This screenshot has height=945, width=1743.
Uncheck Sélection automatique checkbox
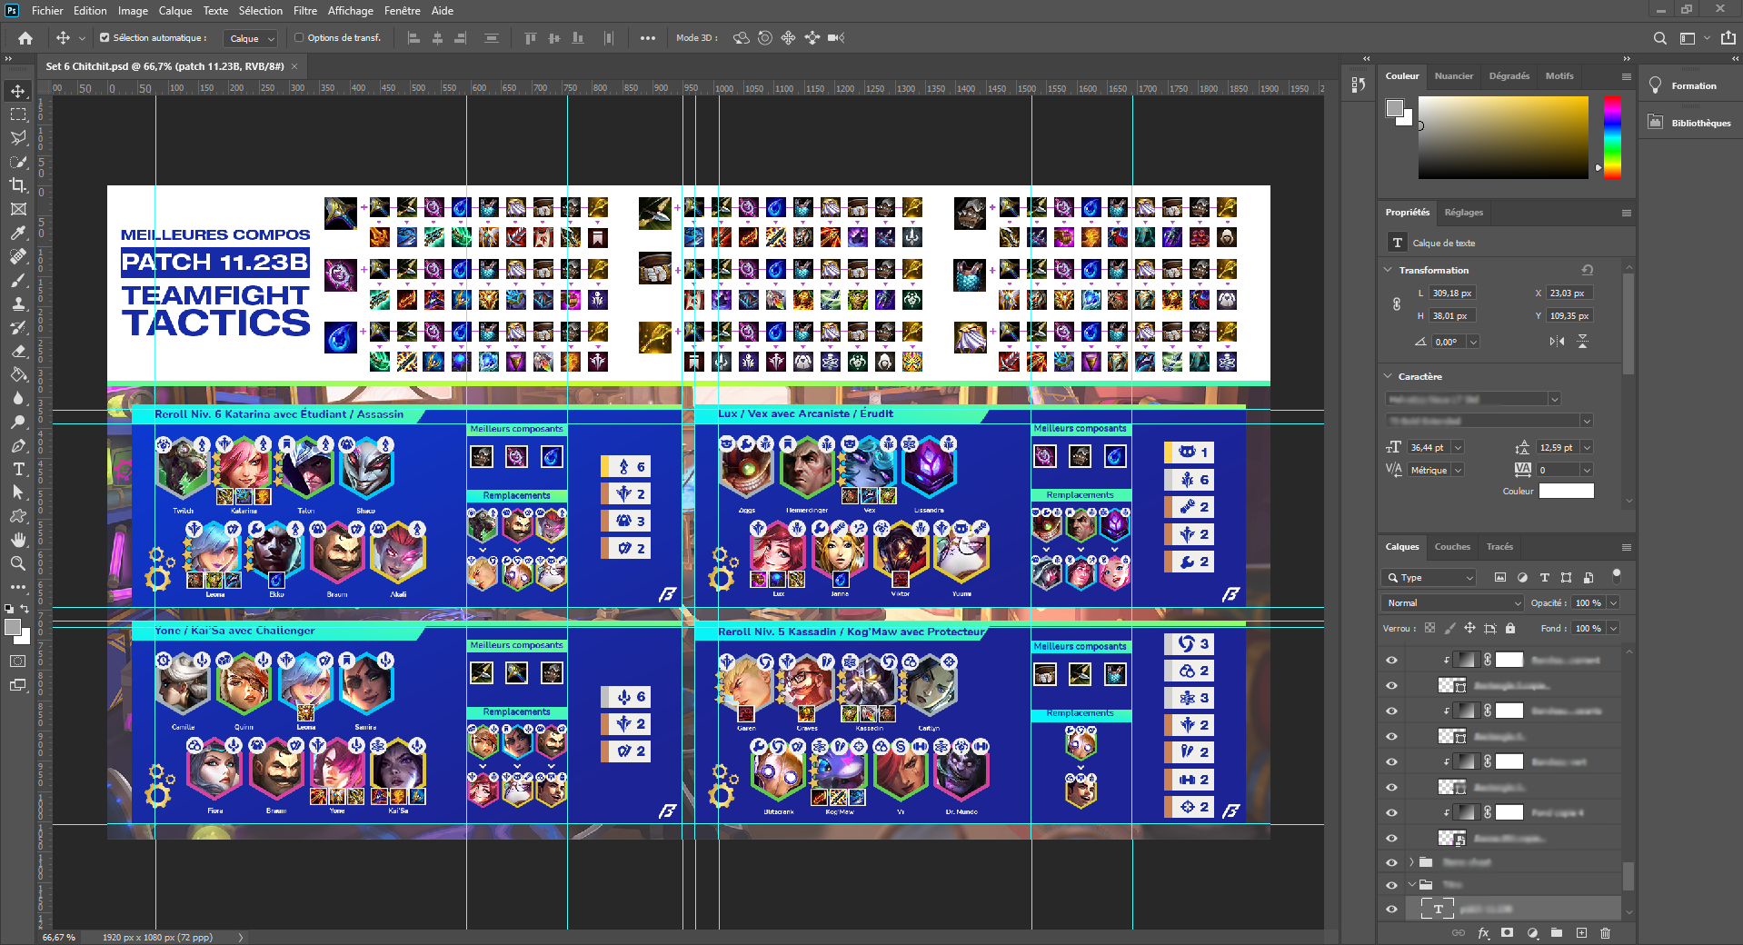coord(105,38)
